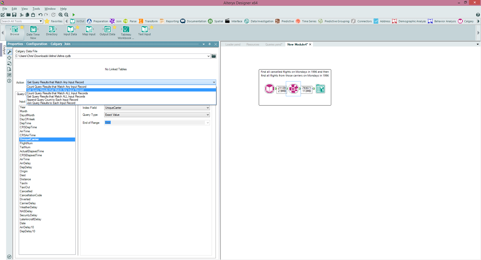Choose Count Query Results that Match Any Input Record
The height and width of the screenshot is (260, 481).
click(x=121, y=87)
